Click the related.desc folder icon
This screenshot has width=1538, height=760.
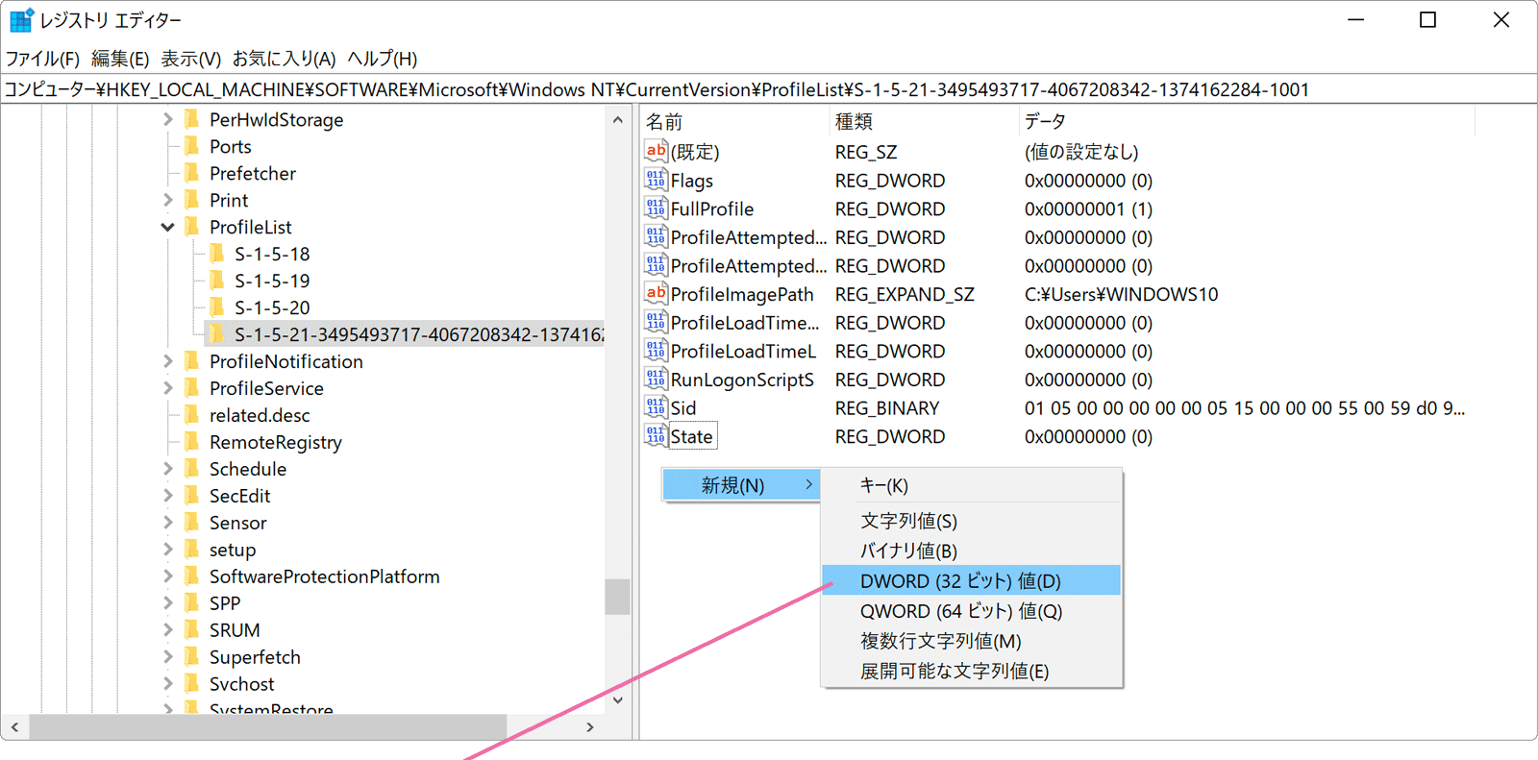[x=191, y=415]
